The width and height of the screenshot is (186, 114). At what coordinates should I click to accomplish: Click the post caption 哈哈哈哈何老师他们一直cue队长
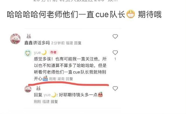coord(66,14)
